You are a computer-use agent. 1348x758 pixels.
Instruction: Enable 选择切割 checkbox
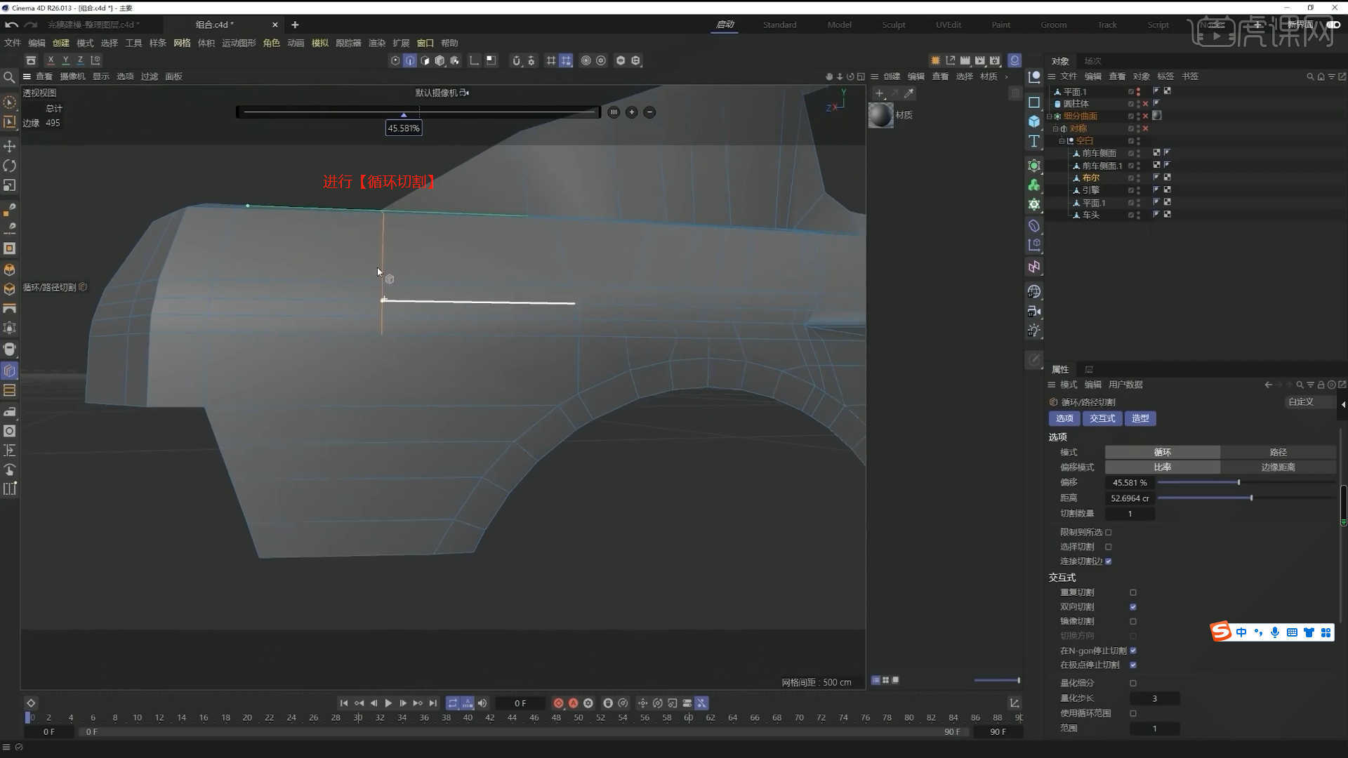coord(1109,547)
